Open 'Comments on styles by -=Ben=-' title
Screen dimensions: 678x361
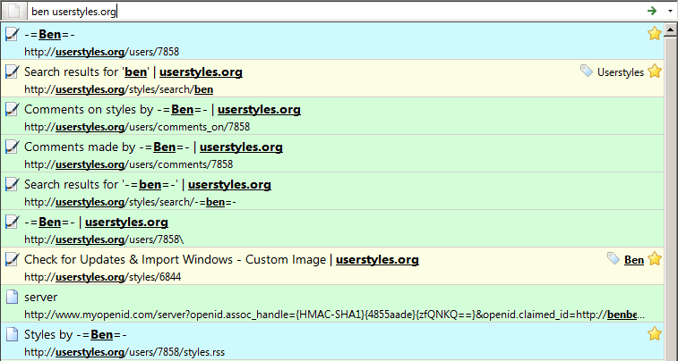pyautogui.click(x=162, y=110)
